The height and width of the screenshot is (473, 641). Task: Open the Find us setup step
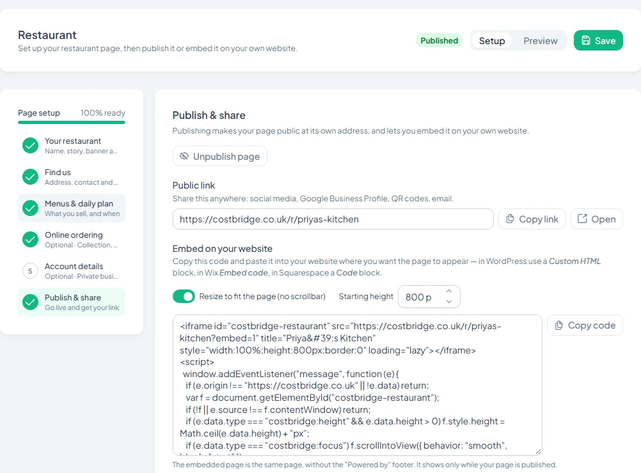(x=72, y=177)
